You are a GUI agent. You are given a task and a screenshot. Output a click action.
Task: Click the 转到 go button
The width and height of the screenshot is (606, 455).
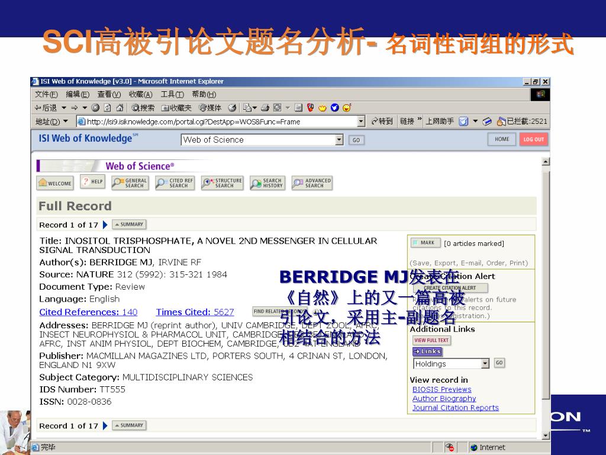pos(382,121)
